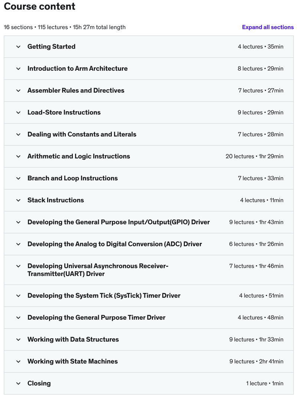Click Expand all sections link
Screen dimensions: 297x398
click(268, 27)
